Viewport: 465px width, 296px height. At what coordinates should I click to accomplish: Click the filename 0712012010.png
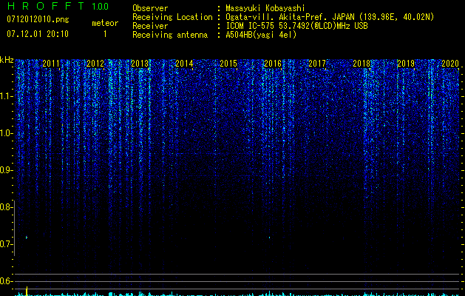(x=38, y=19)
